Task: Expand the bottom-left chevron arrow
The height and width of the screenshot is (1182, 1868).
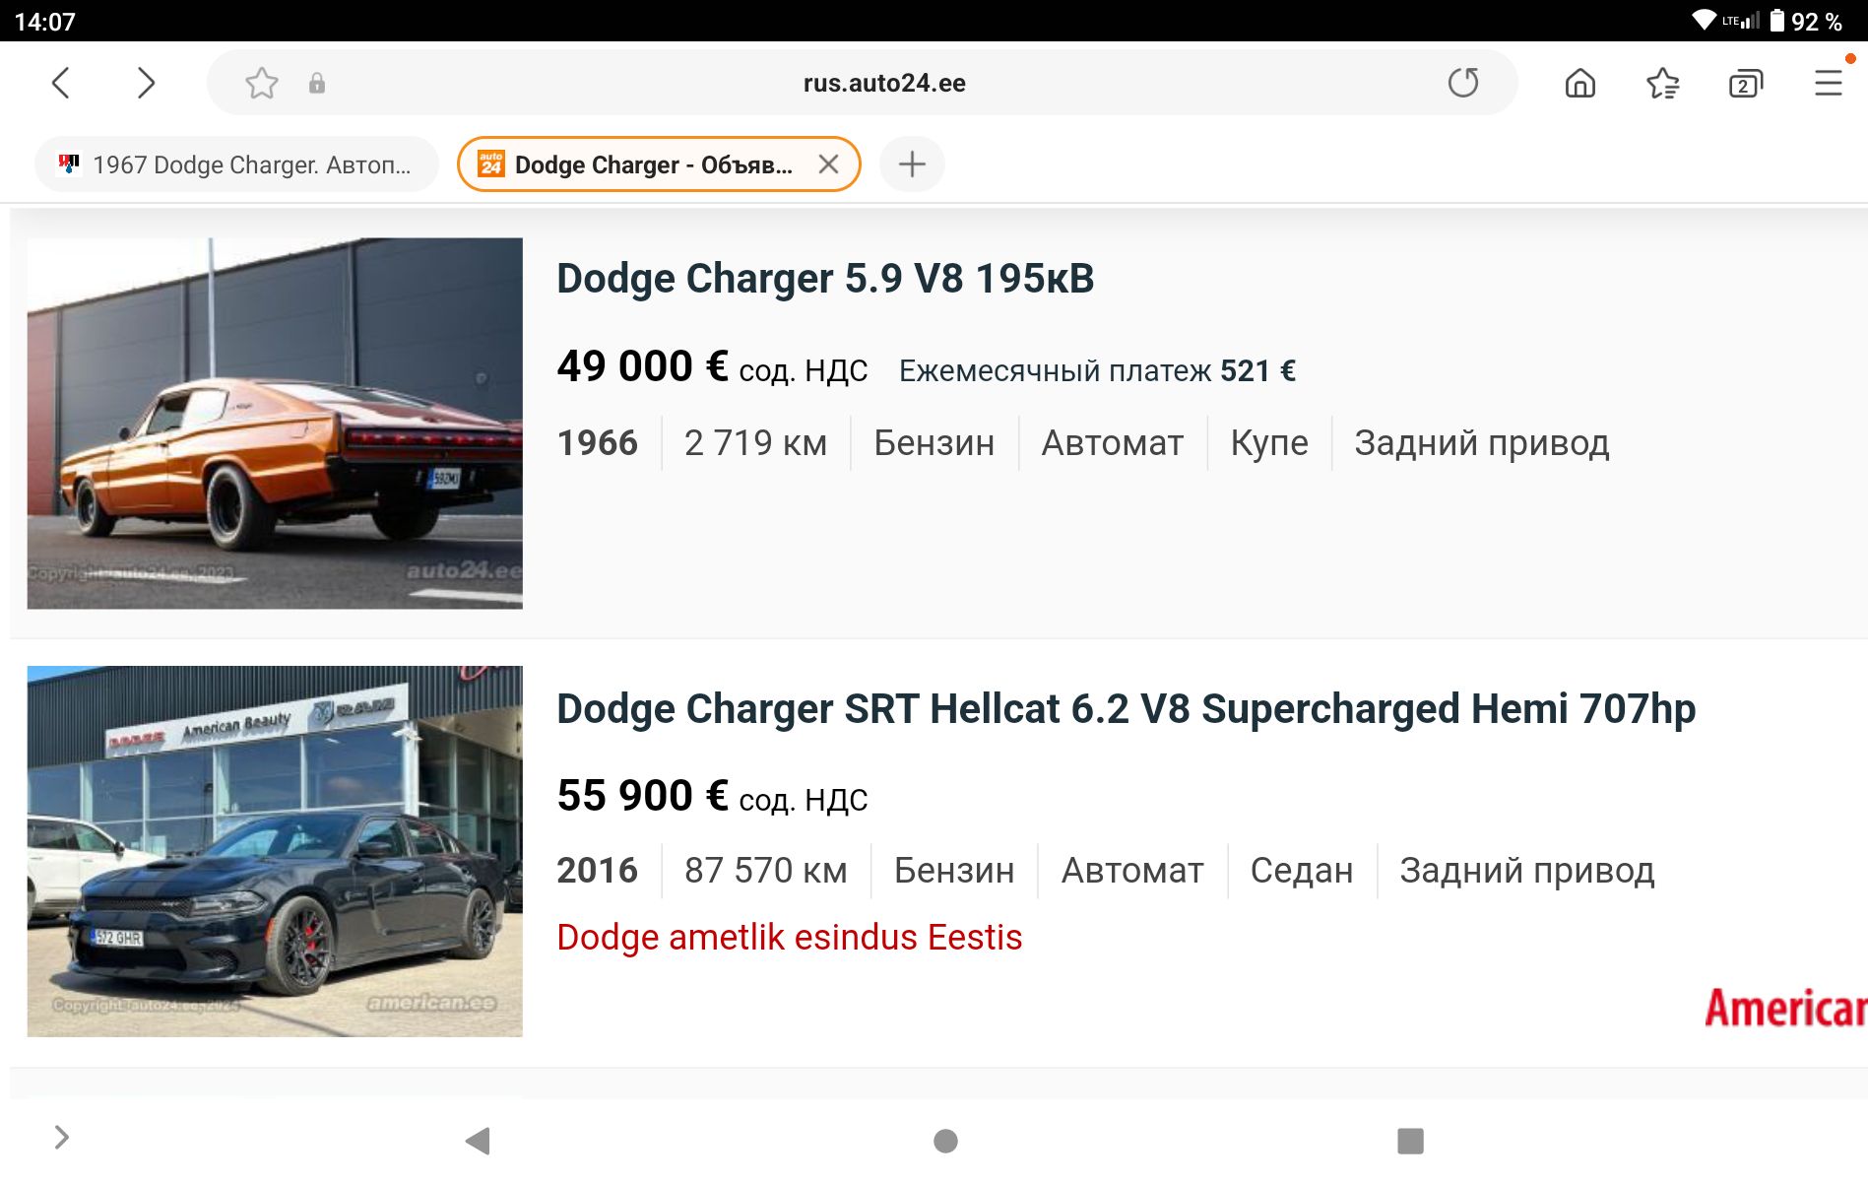Action: (x=61, y=1138)
